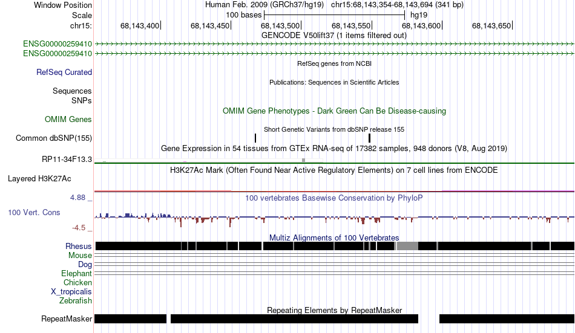The height and width of the screenshot is (333, 575).
Task: Click the hg19 label beside scale bar
Action: click(419, 15)
